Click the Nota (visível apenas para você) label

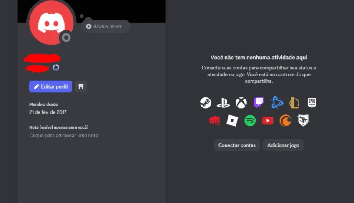click(59, 127)
